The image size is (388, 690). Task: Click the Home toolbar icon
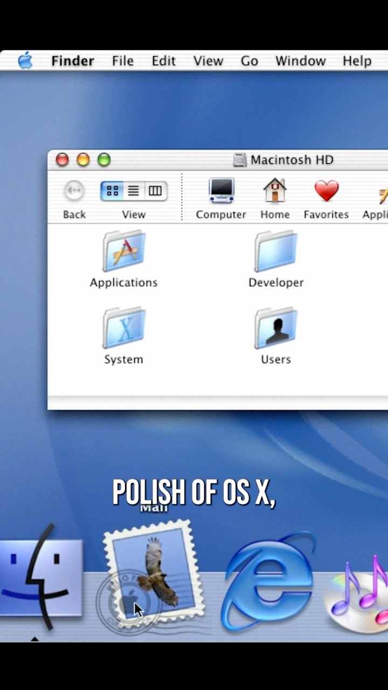275,191
